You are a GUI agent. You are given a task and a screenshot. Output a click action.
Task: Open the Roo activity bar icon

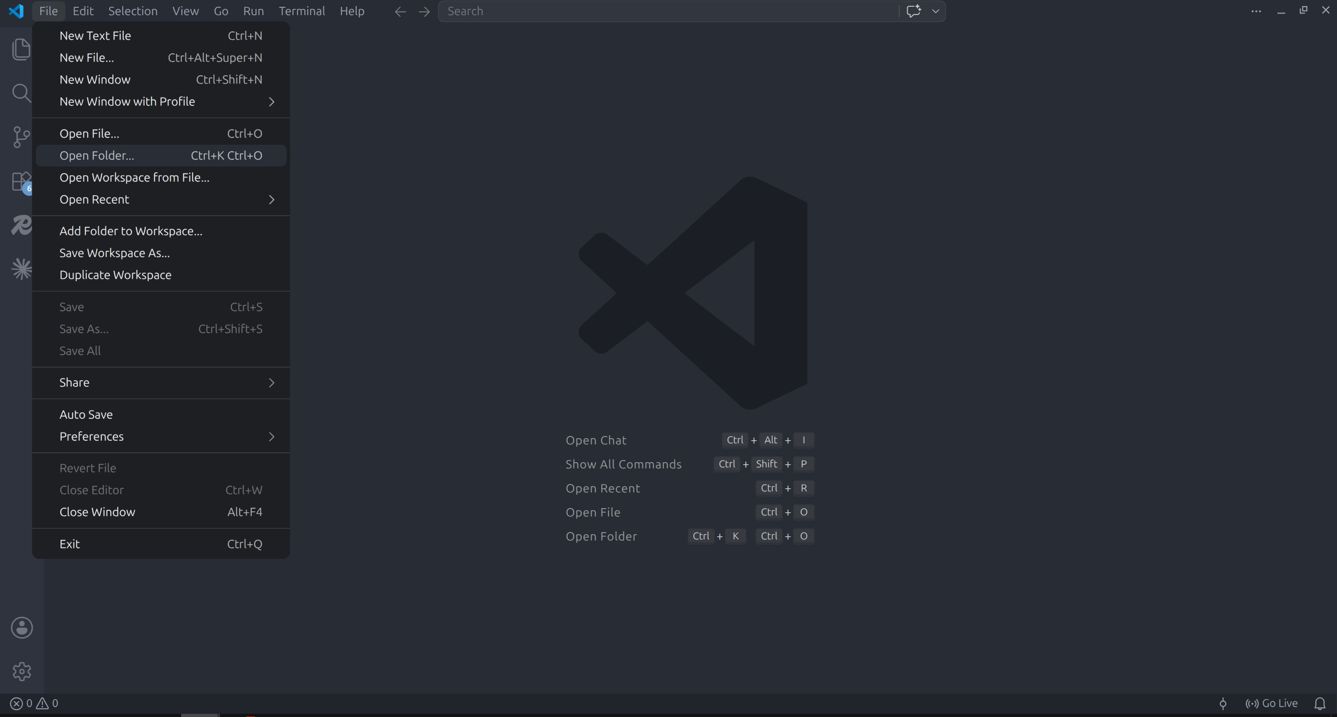click(x=21, y=226)
